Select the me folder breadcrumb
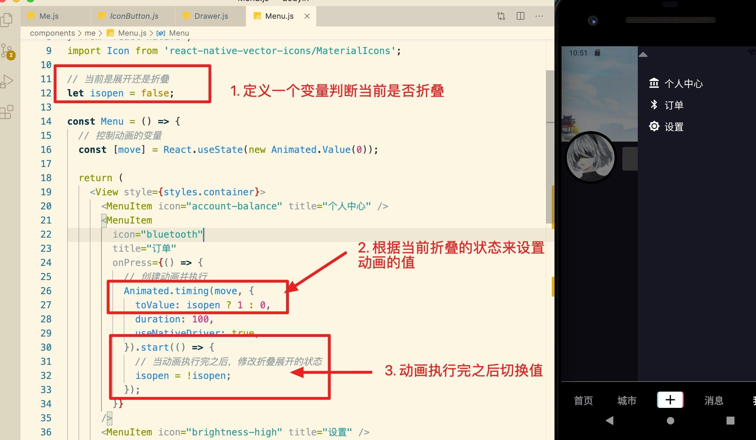This screenshot has width=756, height=440. [x=90, y=33]
